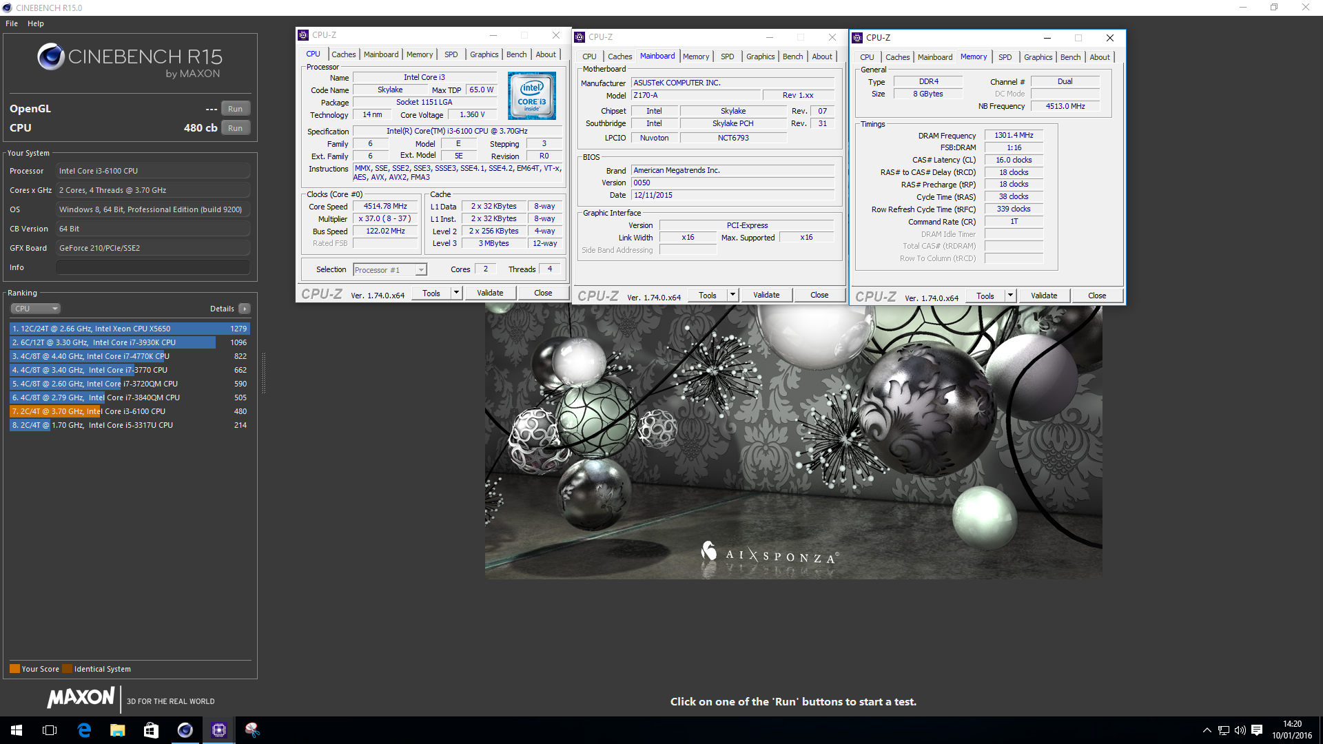This screenshot has height=744, width=1323.
Task: Run the CPU benchmark
Action: click(x=236, y=128)
